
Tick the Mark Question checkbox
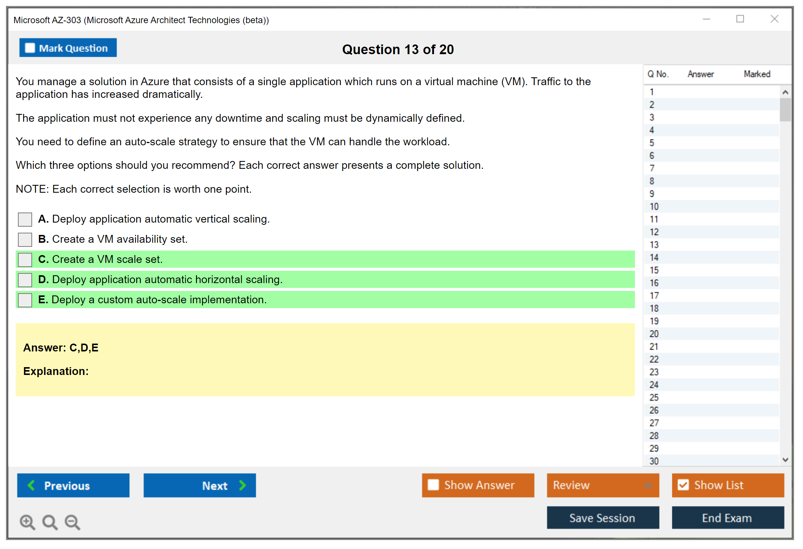tap(30, 48)
